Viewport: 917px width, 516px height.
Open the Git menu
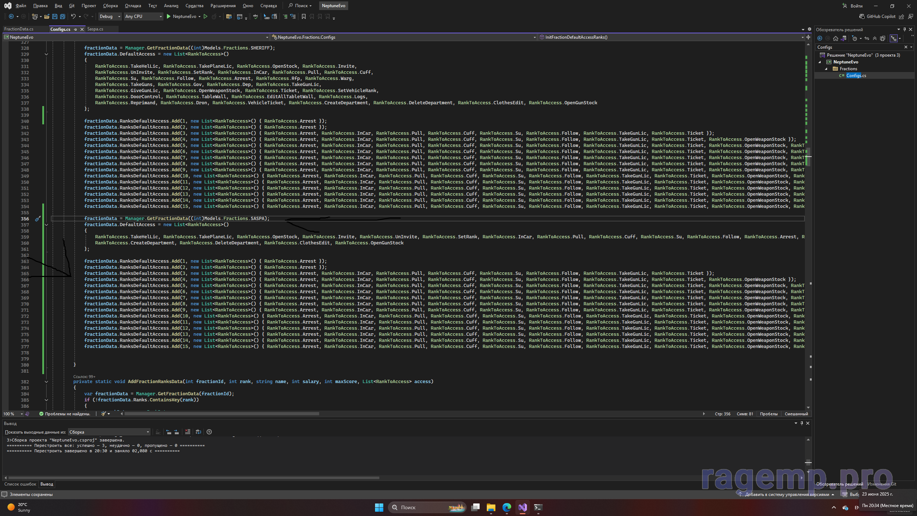click(72, 6)
